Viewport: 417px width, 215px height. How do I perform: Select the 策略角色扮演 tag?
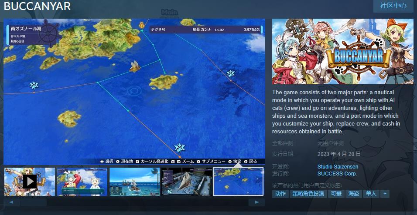308,194
